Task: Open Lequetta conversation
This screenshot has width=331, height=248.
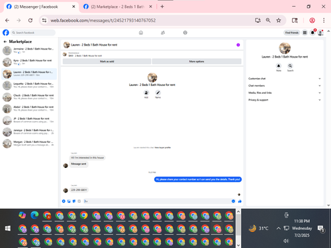Action: coord(29,85)
